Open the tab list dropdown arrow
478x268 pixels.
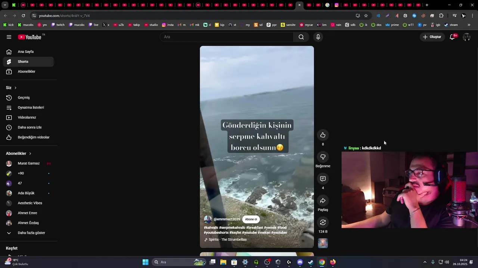coord(5,5)
